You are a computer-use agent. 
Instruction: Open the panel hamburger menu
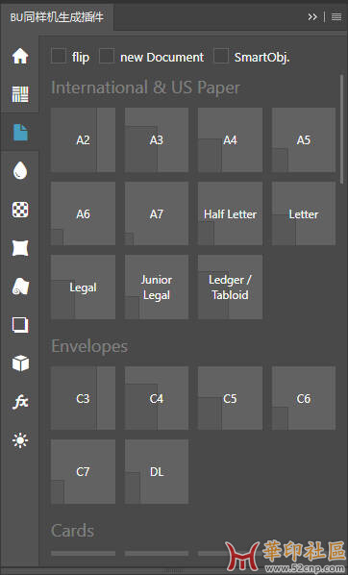pyautogui.click(x=336, y=17)
